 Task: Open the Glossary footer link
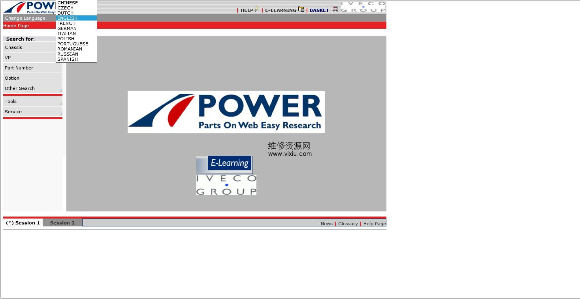click(x=348, y=224)
